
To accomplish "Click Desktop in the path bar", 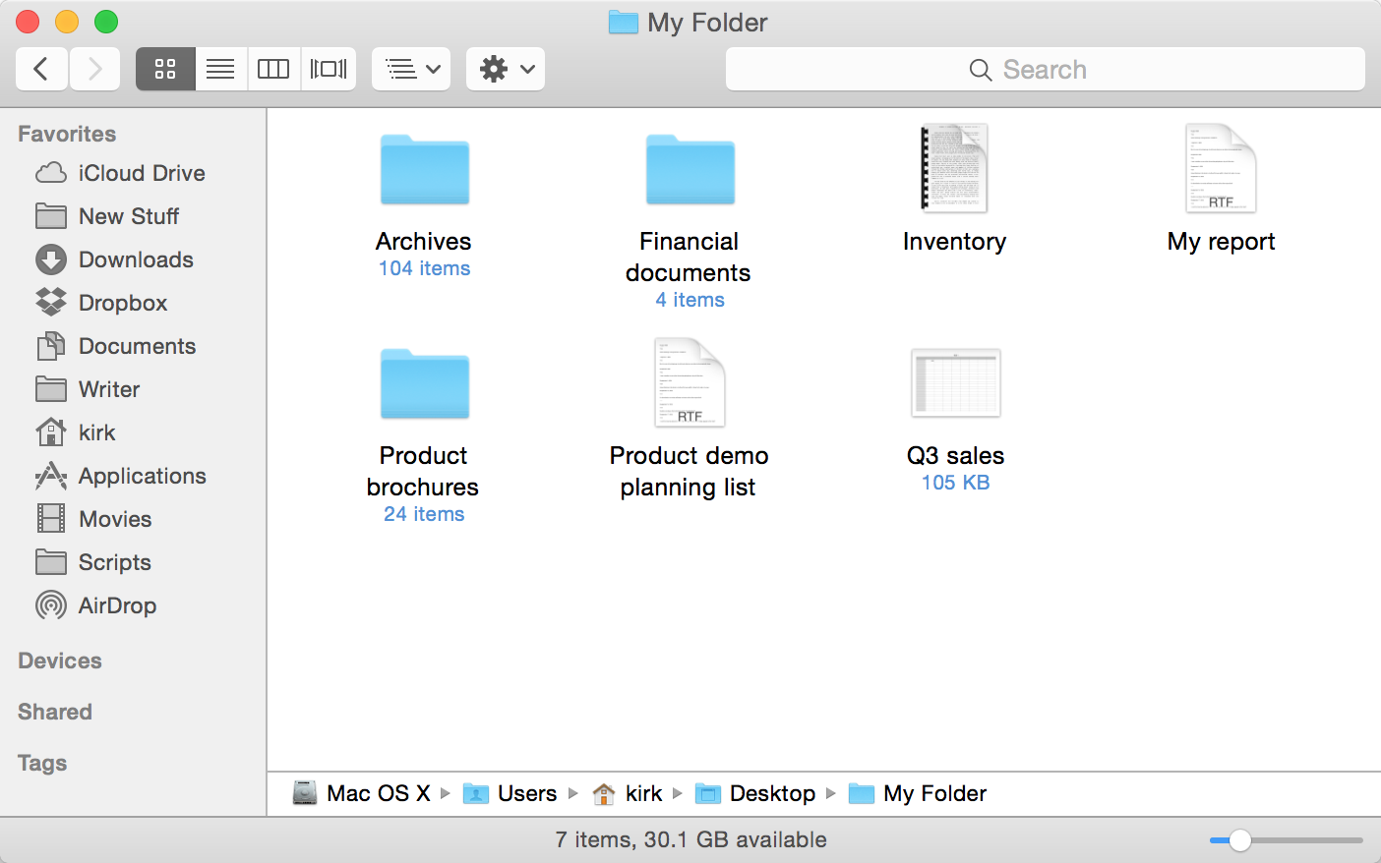I will click(771, 793).
